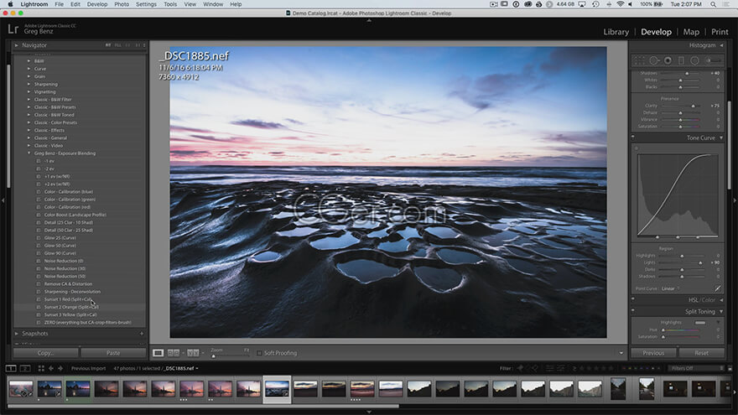Switch to Reference view mode
The width and height of the screenshot is (738, 415).
(174, 353)
